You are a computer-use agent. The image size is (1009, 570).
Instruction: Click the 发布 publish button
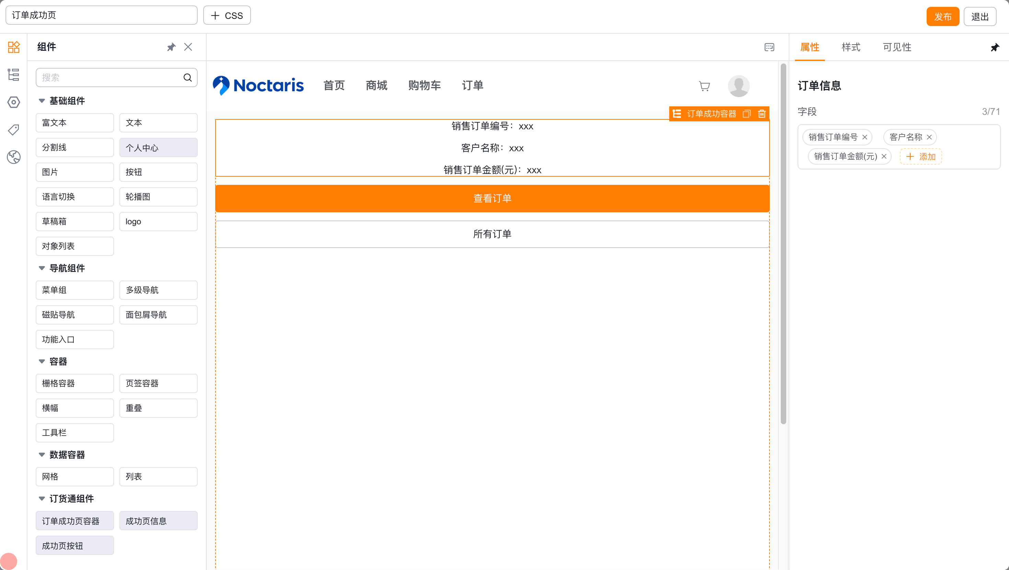[x=942, y=16]
